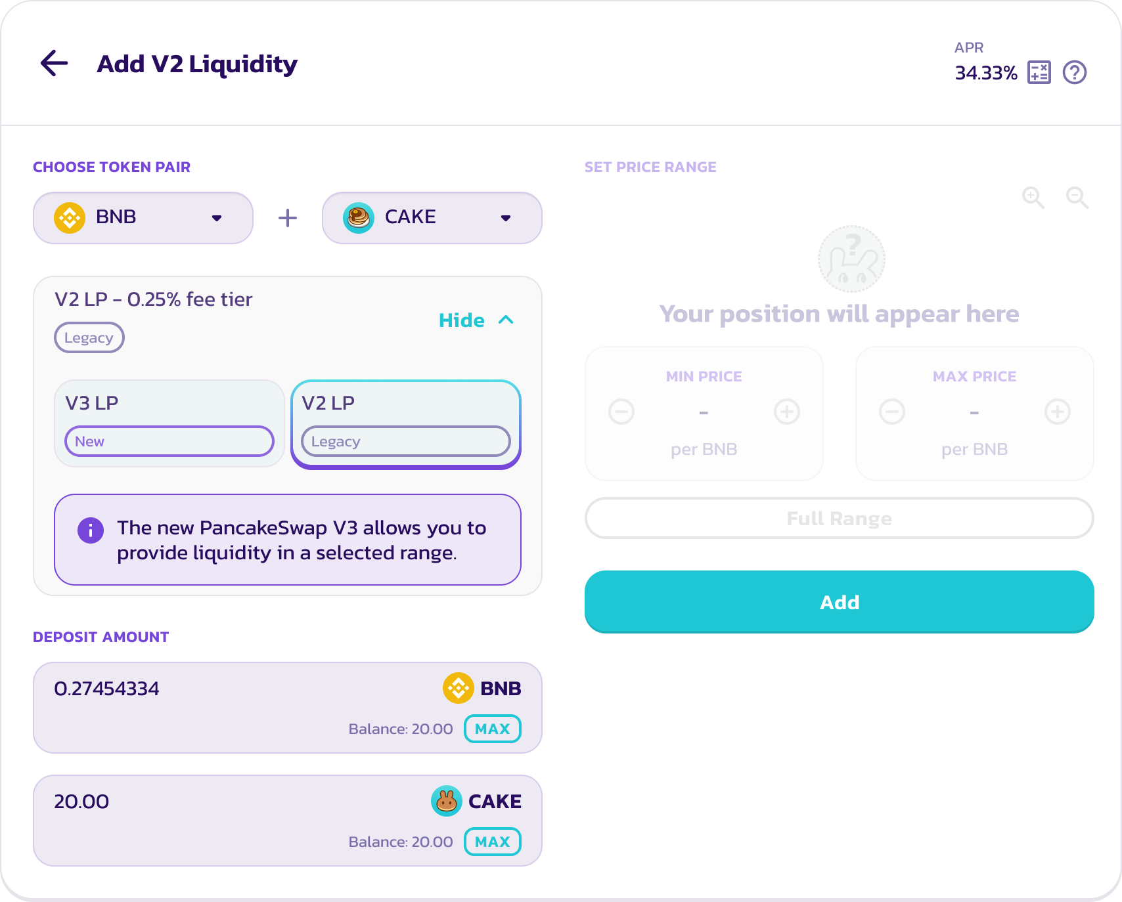Image resolution: width=1122 pixels, height=902 pixels.
Task: Click the CAKE deposit amount field
Action: [197, 802]
